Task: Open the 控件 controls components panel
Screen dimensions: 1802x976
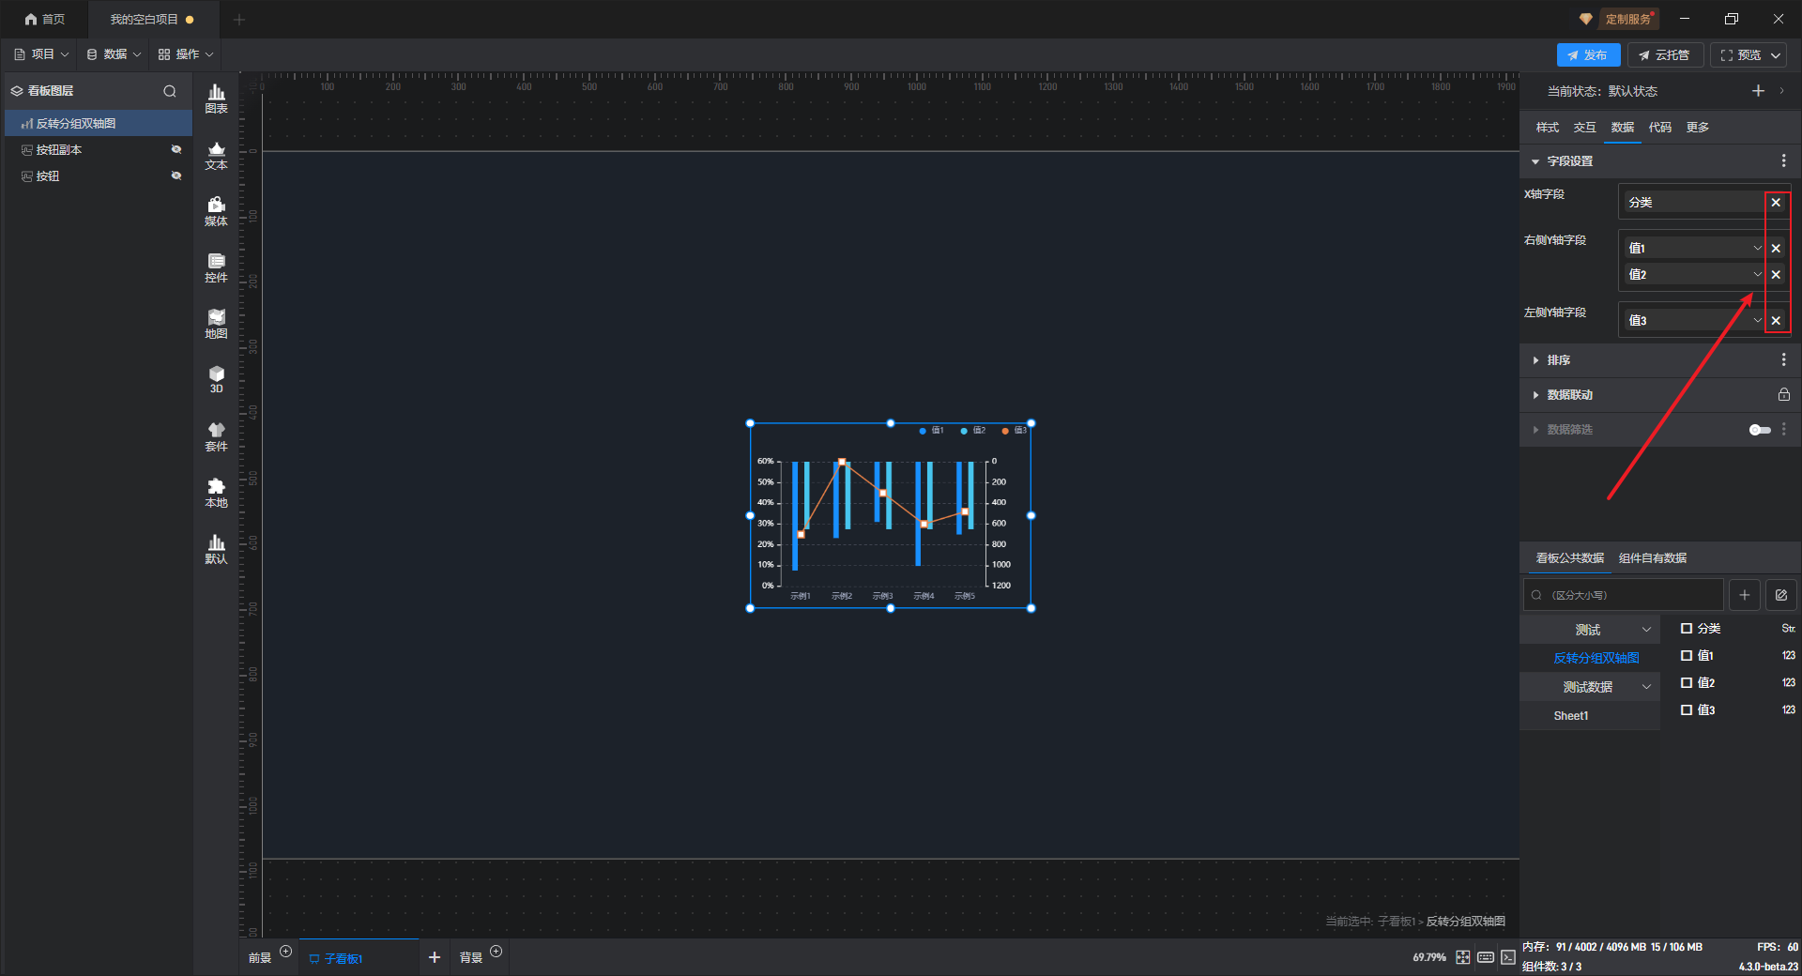Action: point(216,267)
